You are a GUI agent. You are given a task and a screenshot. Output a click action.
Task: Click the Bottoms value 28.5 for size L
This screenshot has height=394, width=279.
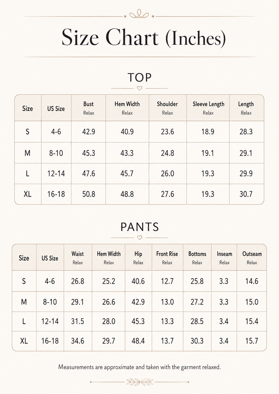(x=197, y=321)
